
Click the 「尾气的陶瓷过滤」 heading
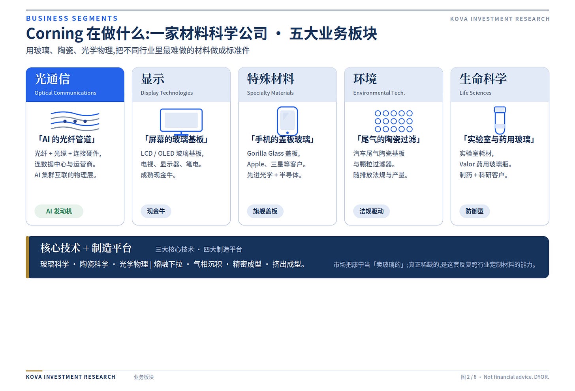click(x=389, y=139)
